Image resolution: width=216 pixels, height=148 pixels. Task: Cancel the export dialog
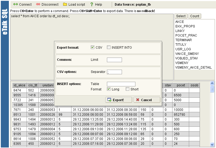tap(147, 100)
